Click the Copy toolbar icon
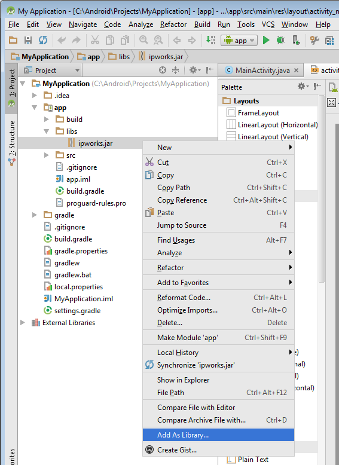Screen dimensions: 339x465 110,40
